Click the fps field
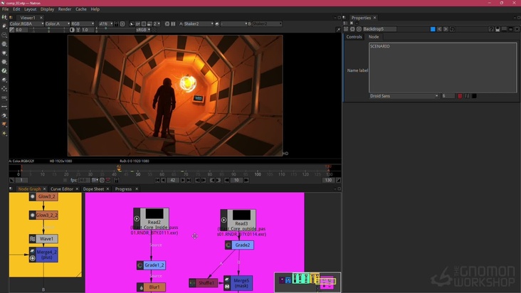The image size is (521, 293). [x=83, y=180]
